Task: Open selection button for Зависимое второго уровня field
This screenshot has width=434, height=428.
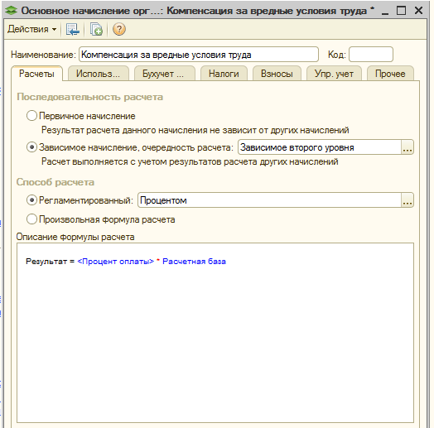Action: (407, 147)
